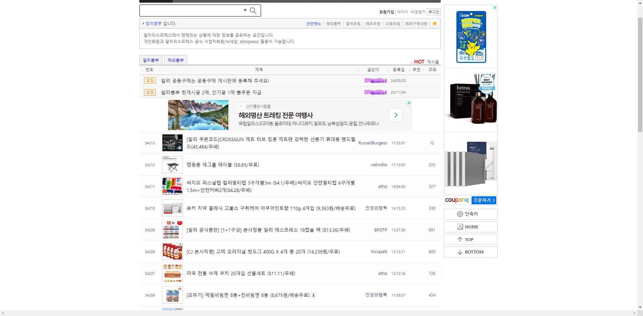Click the banner ad arrow button

[396, 115]
